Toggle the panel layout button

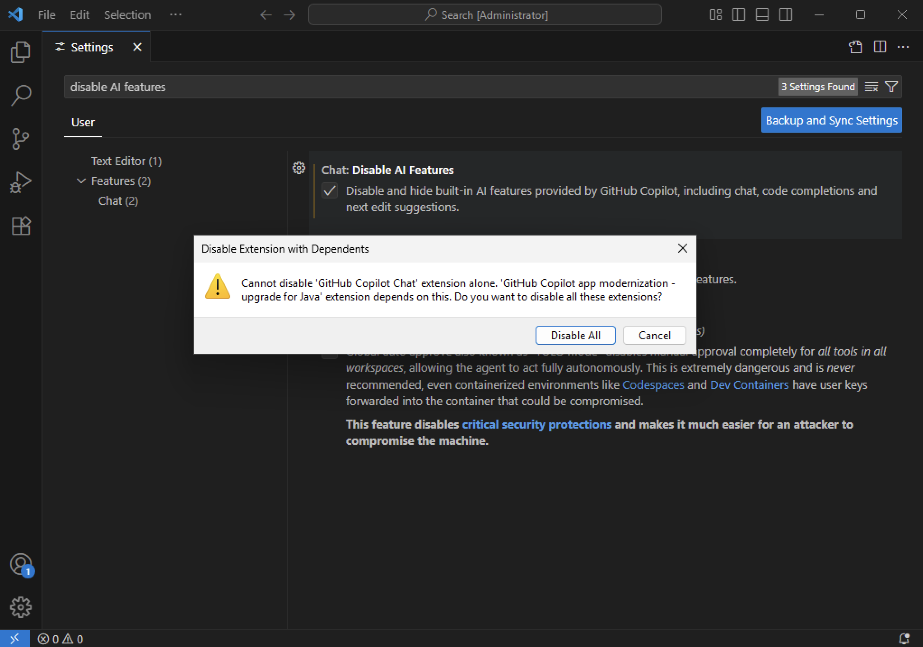pyautogui.click(x=762, y=15)
